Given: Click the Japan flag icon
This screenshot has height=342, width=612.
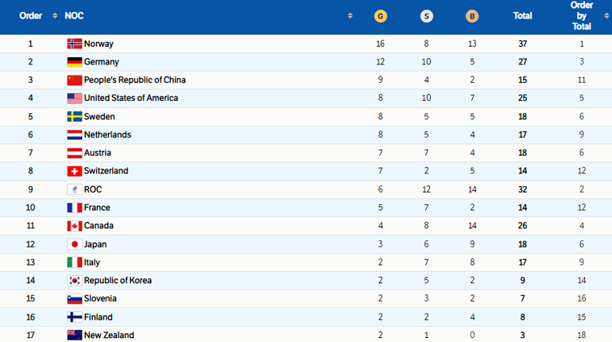Looking at the screenshot, I should [x=75, y=244].
